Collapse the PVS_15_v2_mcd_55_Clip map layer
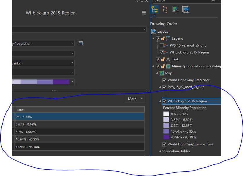 point(160,87)
